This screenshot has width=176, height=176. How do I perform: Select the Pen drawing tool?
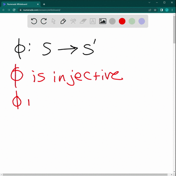coord(63,21)
